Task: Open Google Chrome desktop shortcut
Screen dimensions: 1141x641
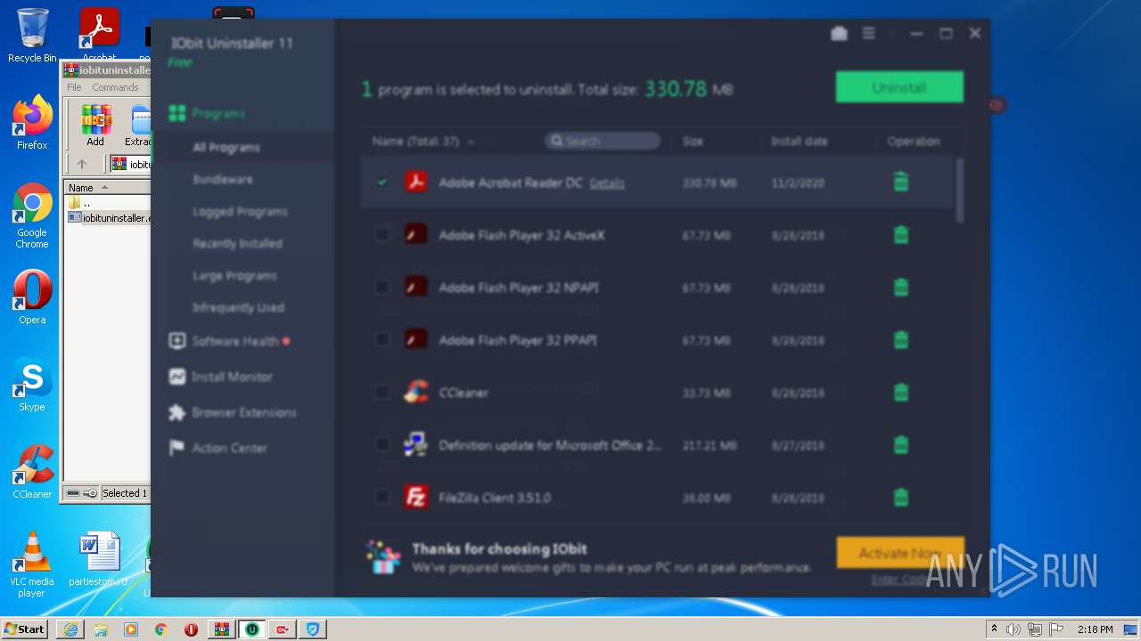Action: point(32,215)
